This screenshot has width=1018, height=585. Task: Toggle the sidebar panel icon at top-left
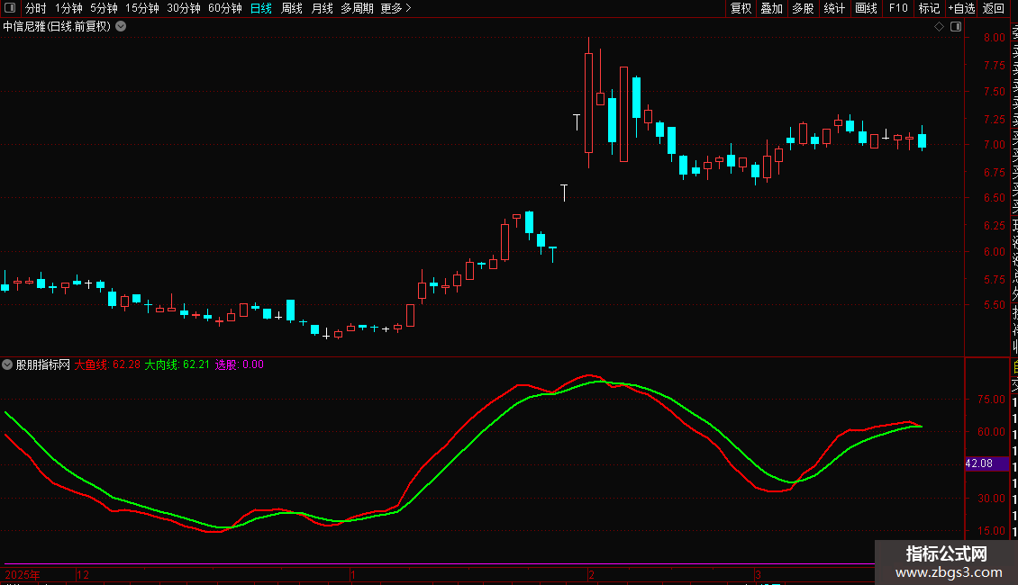pyautogui.click(x=10, y=8)
